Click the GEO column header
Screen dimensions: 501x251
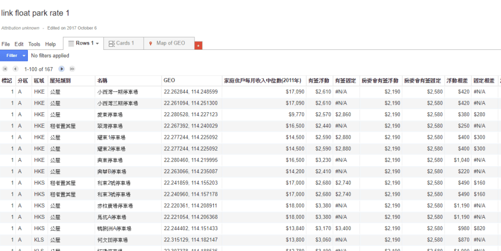point(169,80)
